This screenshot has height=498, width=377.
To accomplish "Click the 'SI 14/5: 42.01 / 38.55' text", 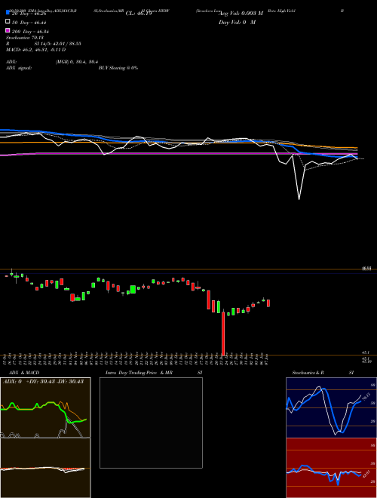I will point(57,44).
